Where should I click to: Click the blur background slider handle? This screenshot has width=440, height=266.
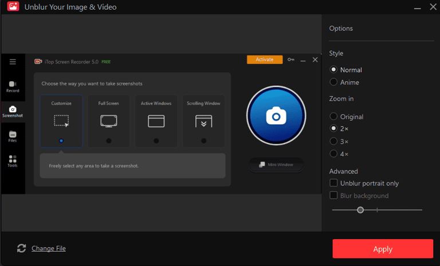click(x=360, y=210)
